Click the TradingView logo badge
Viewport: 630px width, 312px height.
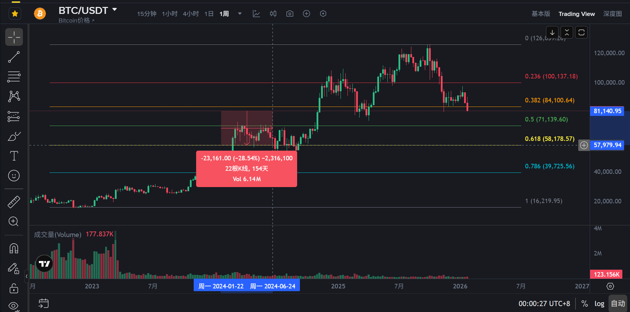[44, 264]
